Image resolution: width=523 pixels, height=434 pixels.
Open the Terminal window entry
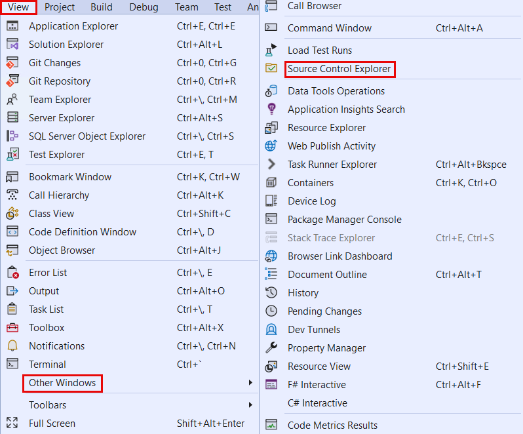[x=47, y=365]
